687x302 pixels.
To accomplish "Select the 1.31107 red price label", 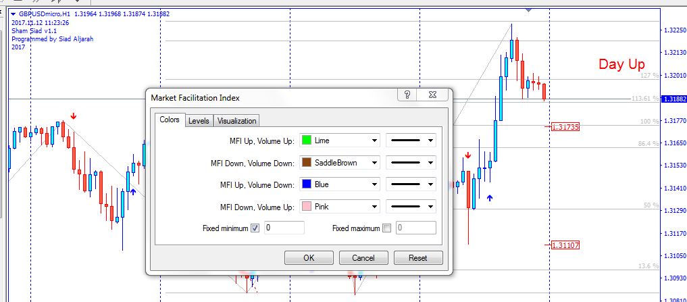I will click(565, 245).
